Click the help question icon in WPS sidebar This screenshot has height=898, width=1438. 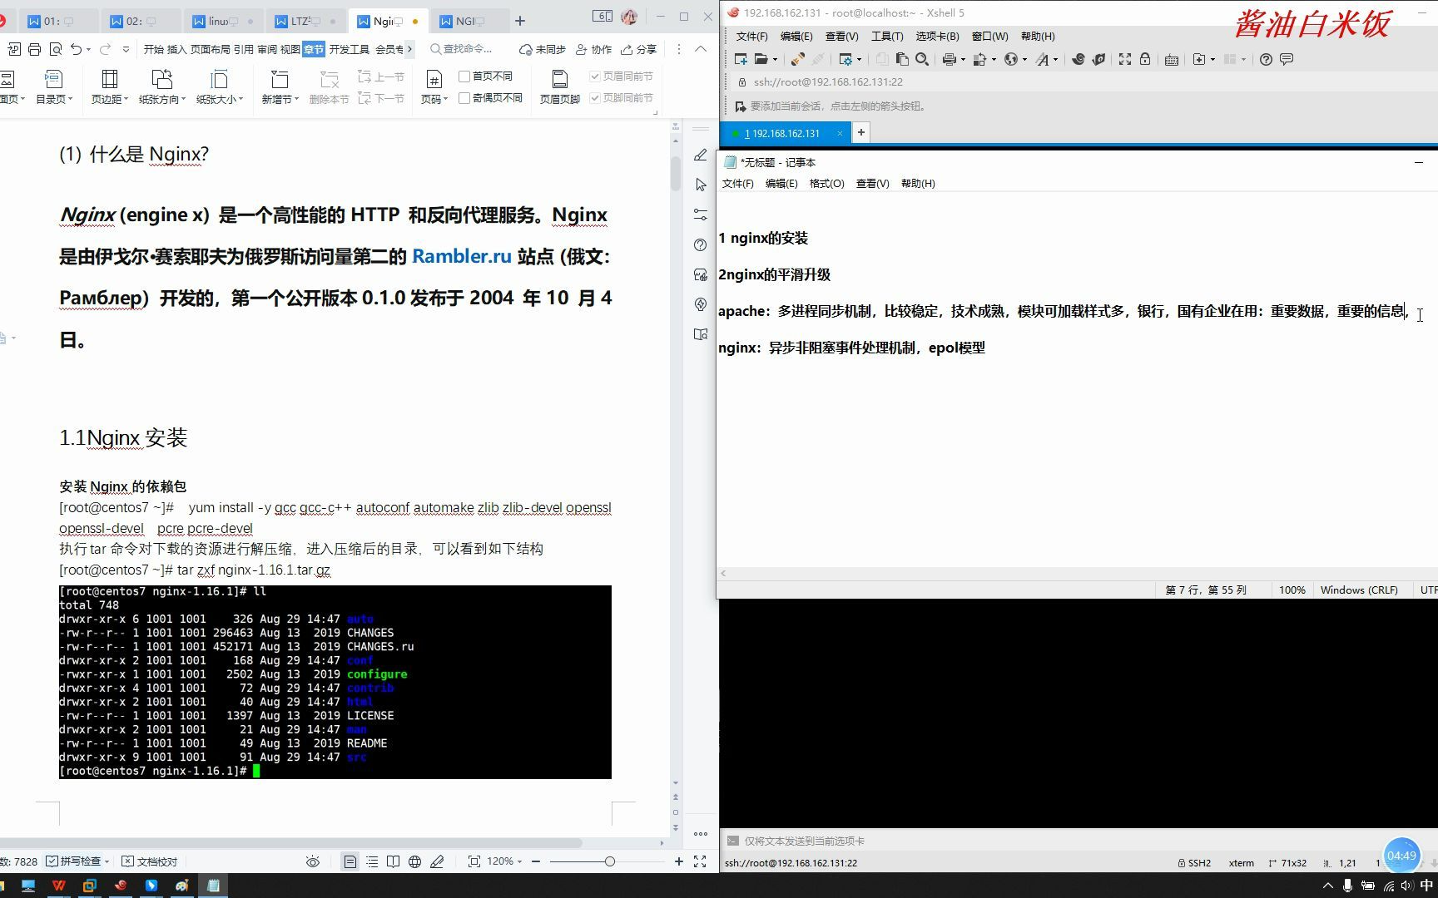tap(701, 244)
